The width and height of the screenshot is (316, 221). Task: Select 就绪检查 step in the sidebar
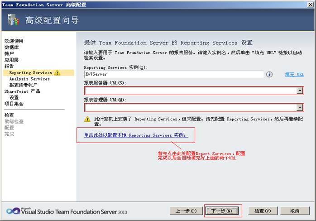click(x=14, y=121)
